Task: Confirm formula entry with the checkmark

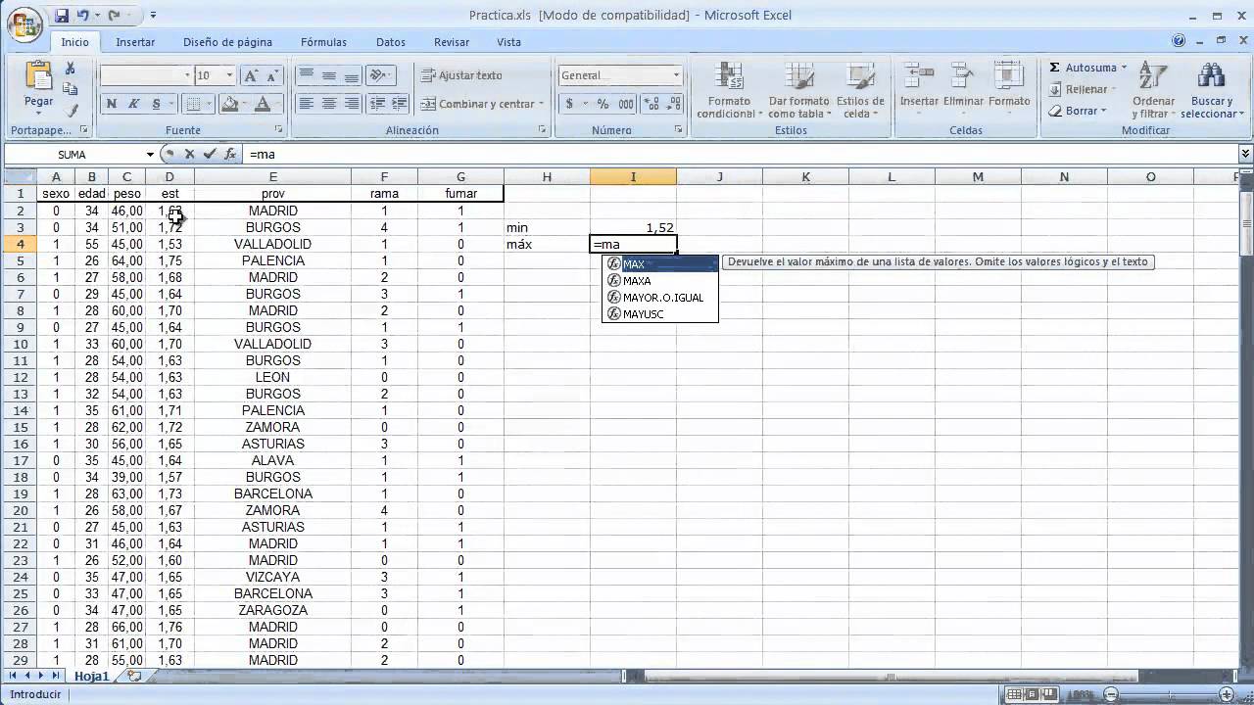Action: [209, 154]
